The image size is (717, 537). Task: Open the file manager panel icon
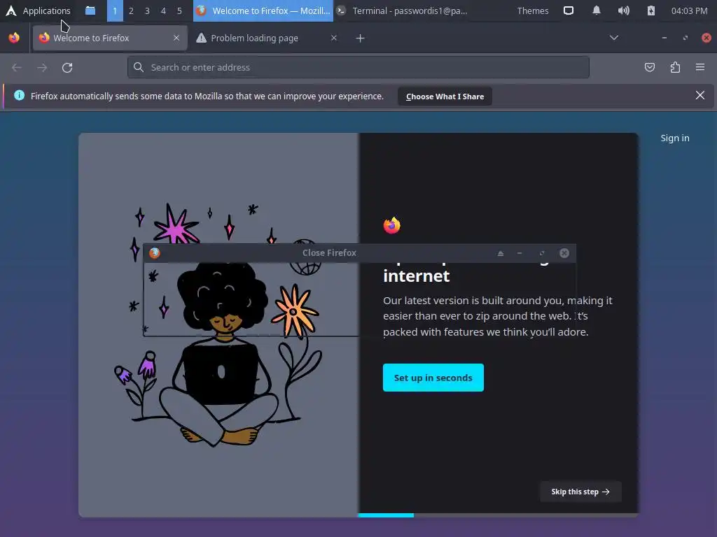(90, 10)
